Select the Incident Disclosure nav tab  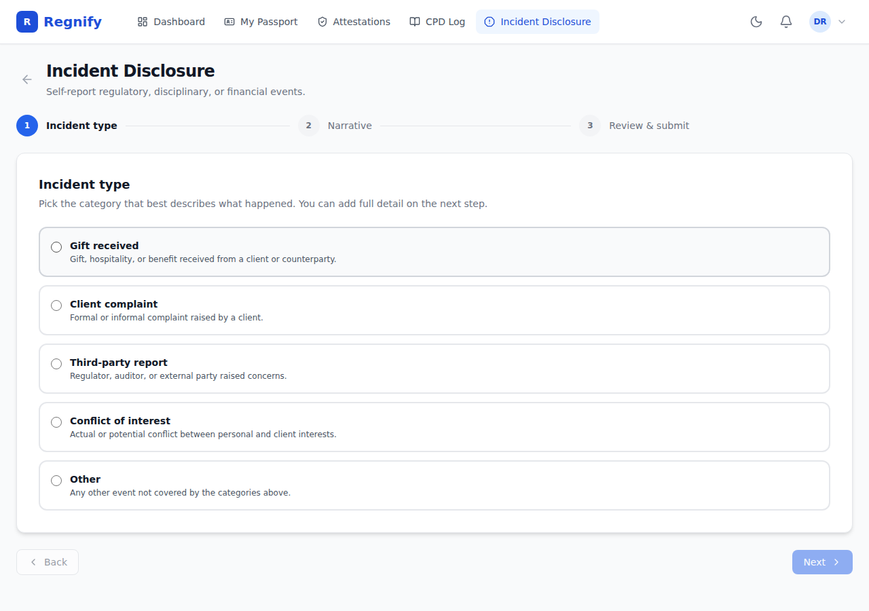click(538, 22)
